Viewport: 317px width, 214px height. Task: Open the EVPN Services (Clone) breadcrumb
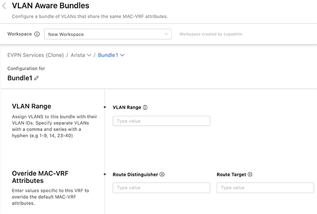pos(36,55)
